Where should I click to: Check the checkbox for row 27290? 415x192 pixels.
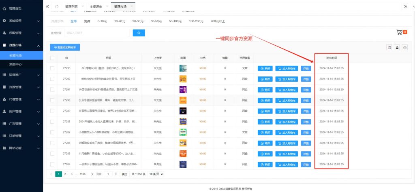pos(52,100)
